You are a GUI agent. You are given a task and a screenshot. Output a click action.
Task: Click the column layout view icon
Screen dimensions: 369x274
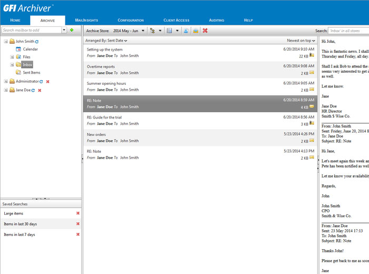point(169,31)
